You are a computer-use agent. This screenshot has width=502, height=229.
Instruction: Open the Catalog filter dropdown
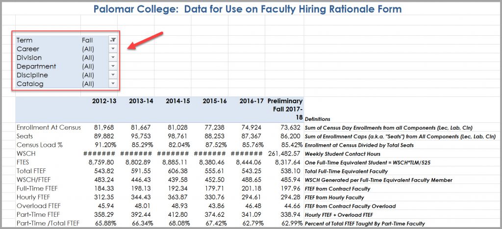113,84
